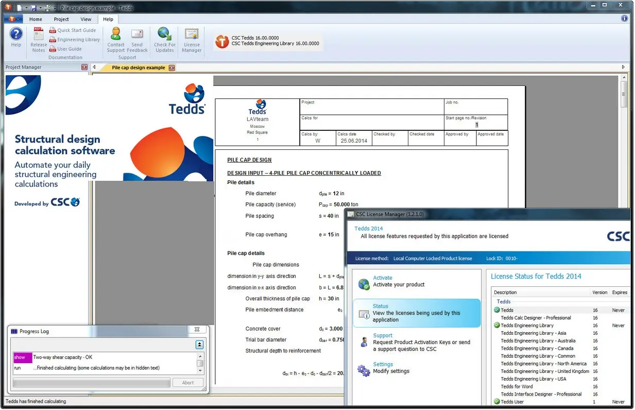635x410 pixels.
Task: Select the Tedds Engineering Library license row
Action: tap(561, 326)
